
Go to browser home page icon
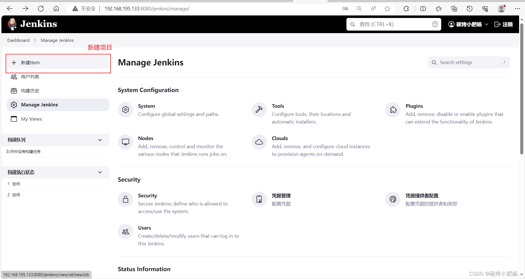tap(56, 9)
